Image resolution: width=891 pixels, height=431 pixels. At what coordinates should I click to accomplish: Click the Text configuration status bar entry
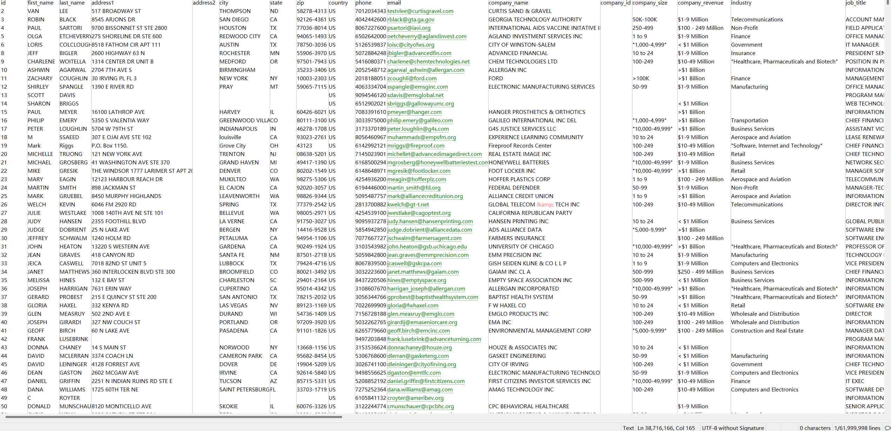click(628, 428)
